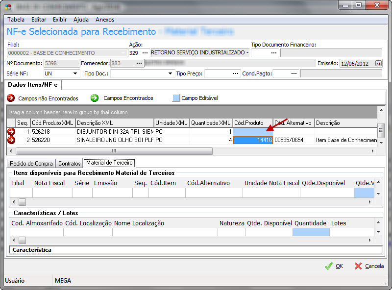This screenshot has width=392, height=290.
Task: Open the Emissão date calendar picker
Action: (x=378, y=63)
